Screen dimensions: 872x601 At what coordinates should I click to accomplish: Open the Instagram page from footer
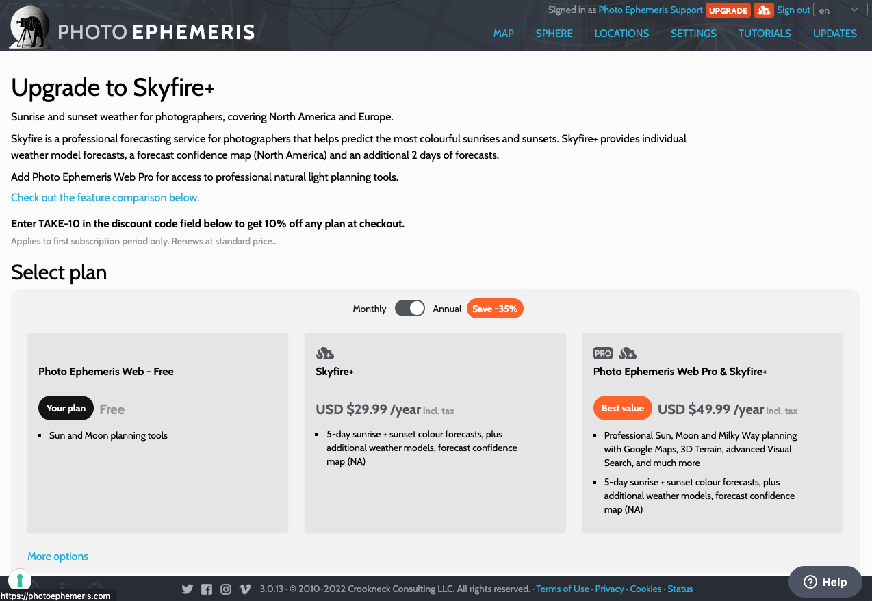coord(226,589)
